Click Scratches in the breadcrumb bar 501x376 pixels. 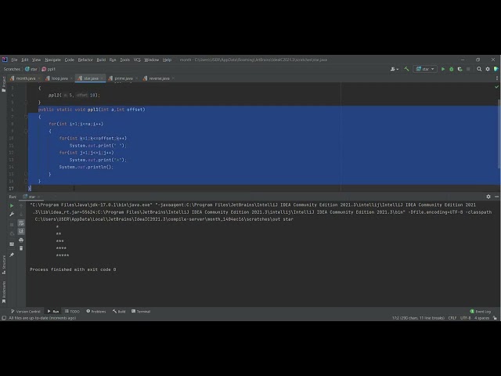(x=12, y=69)
